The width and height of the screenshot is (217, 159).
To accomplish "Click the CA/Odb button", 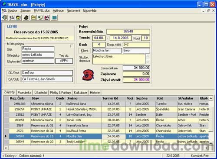I will coord(13,79).
